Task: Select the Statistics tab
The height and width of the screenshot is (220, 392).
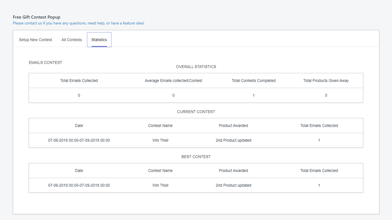Action: tap(99, 40)
